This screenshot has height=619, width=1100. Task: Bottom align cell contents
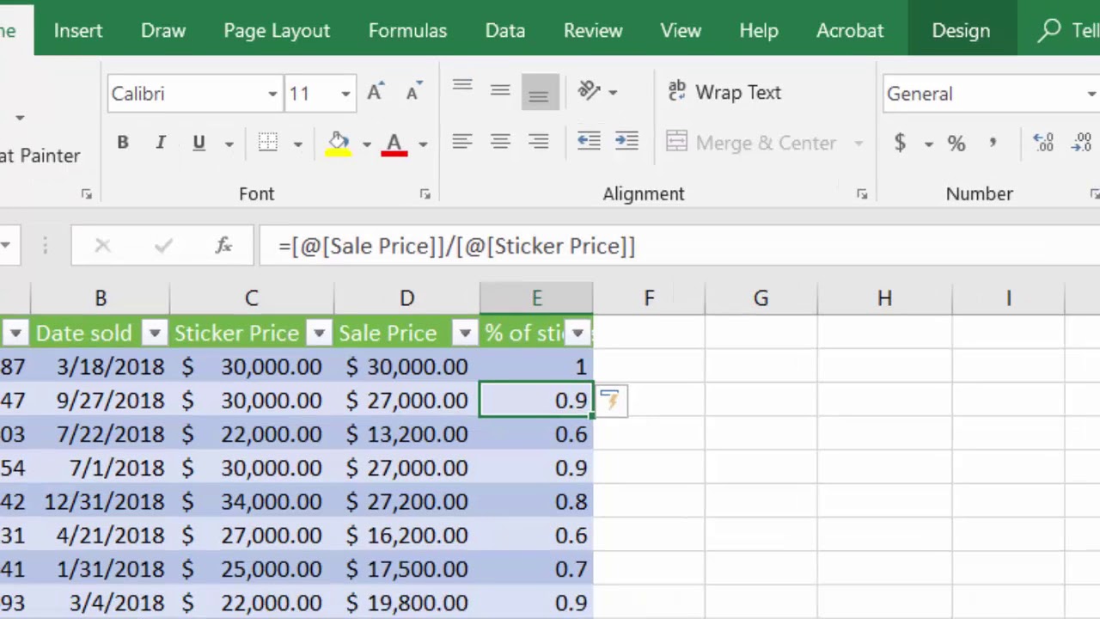tap(539, 93)
